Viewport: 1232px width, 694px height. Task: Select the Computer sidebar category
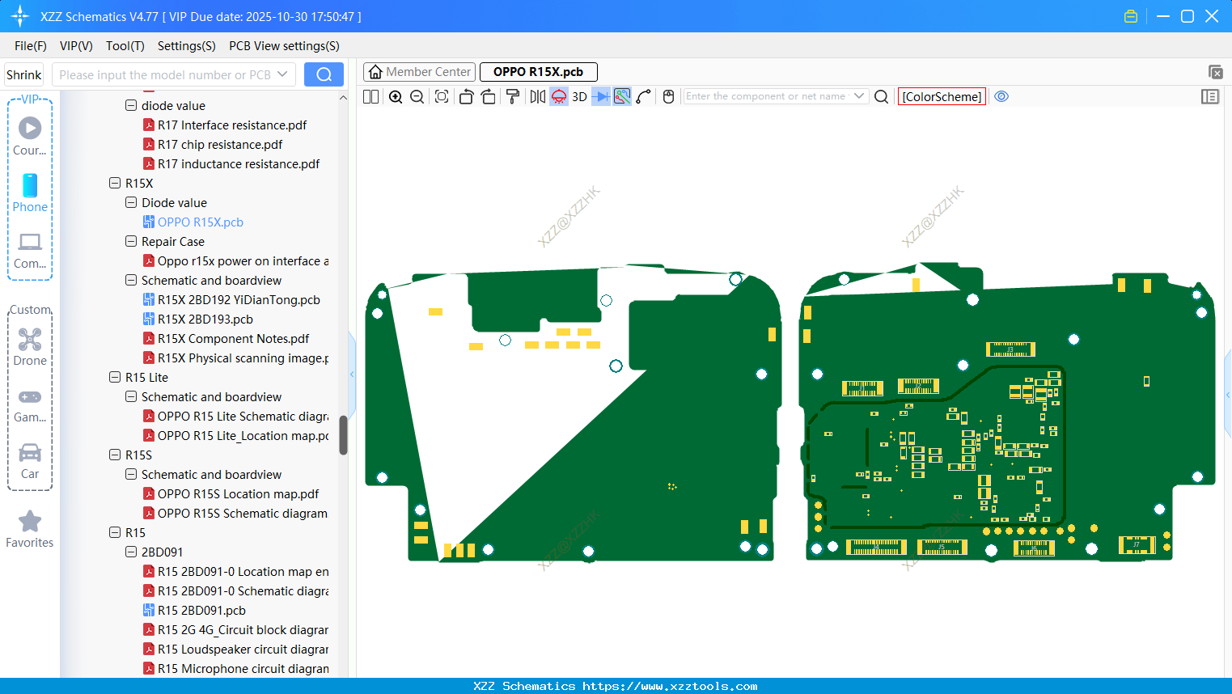pos(30,251)
